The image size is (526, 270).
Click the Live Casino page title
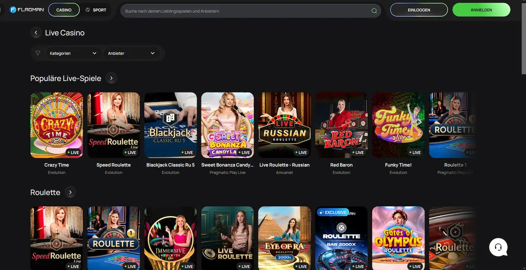pos(65,33)
